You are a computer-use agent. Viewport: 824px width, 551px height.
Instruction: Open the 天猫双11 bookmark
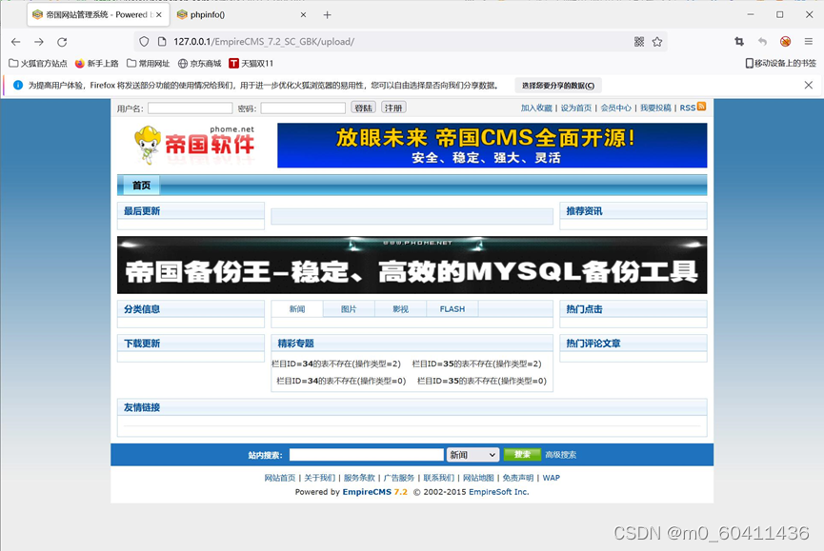[x=251, y=64]
